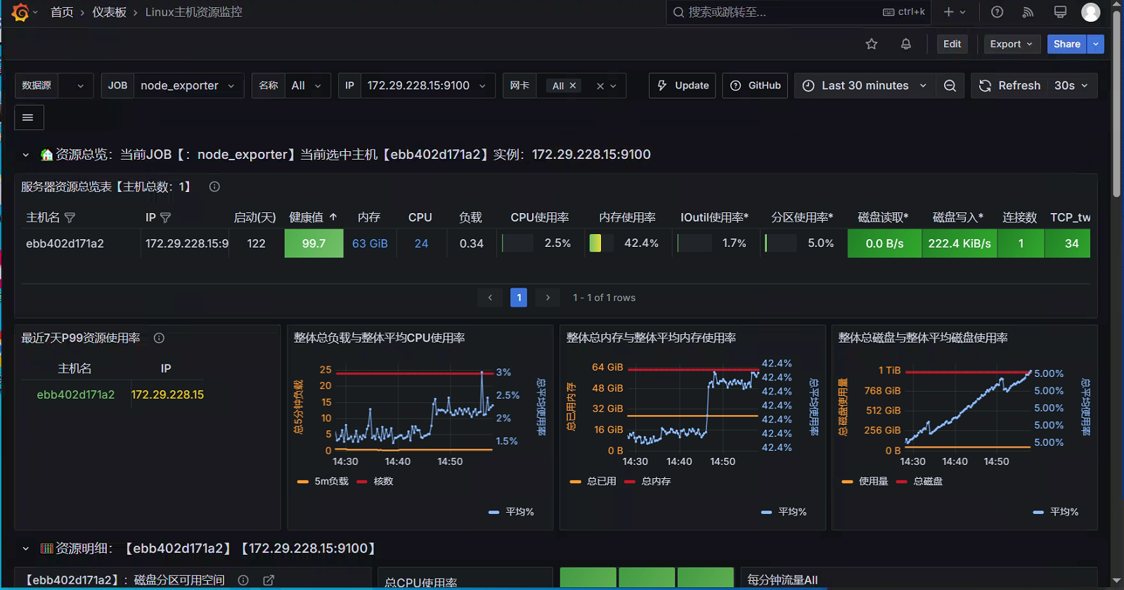Click the Grafana logo icon
Screen dimensions: 1124x590
pyautogui.click(x=20, y=12)
